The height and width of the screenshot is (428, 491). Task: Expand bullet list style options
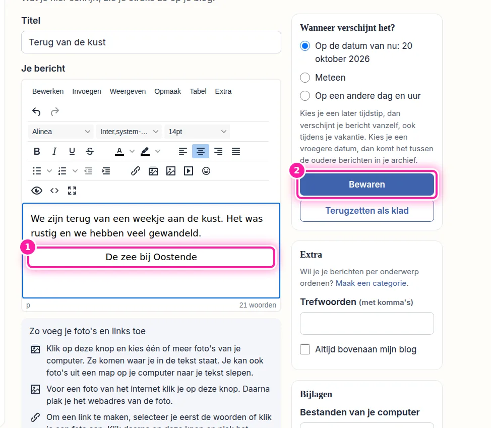coord(49,171)
